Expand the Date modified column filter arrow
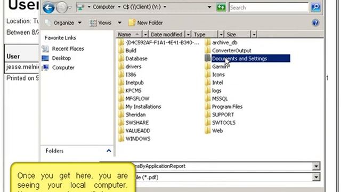The height and width of the screenshot is (192, 341). pos(188,34)
